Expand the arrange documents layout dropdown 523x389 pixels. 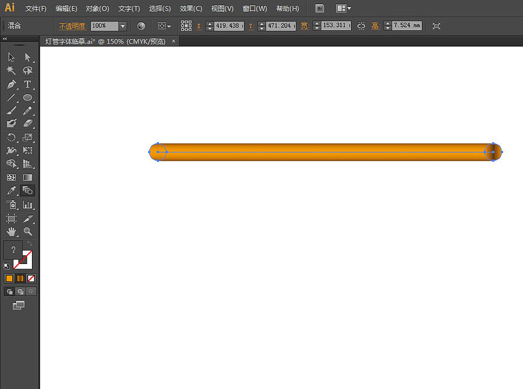click(344, 9)
